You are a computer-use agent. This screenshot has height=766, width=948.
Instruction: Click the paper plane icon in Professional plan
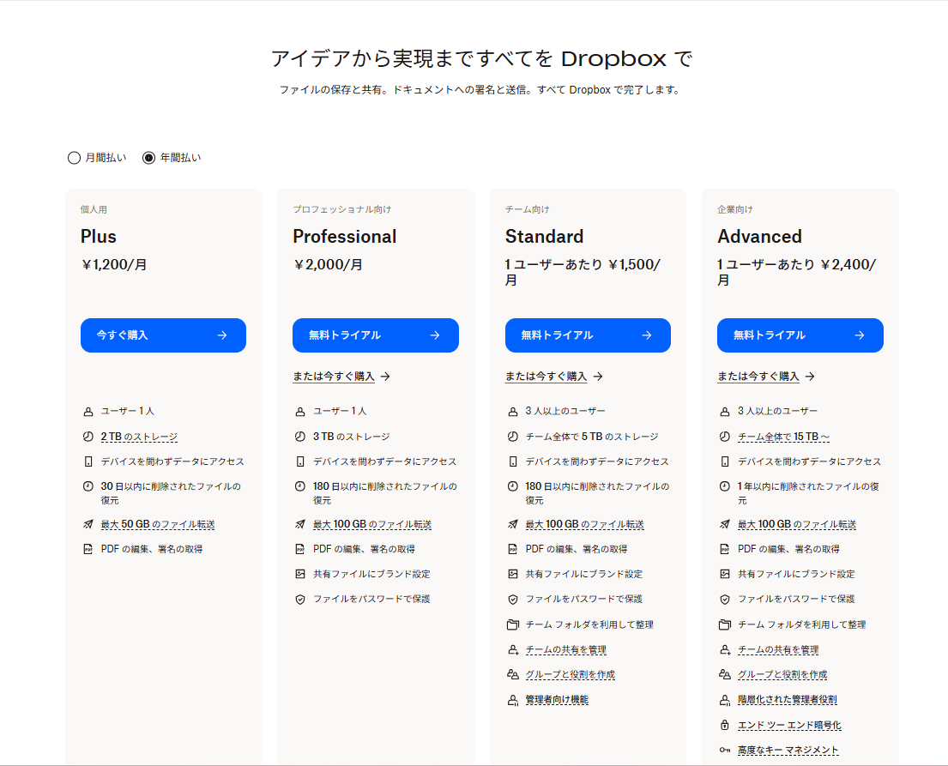pyautogui.click(x=300, y=524)
